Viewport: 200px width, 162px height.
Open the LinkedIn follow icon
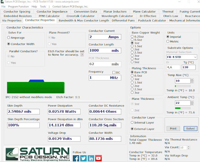click(91, 158)
